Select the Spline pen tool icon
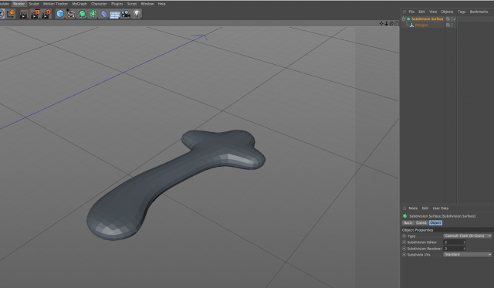 click(x=71, y=14)
